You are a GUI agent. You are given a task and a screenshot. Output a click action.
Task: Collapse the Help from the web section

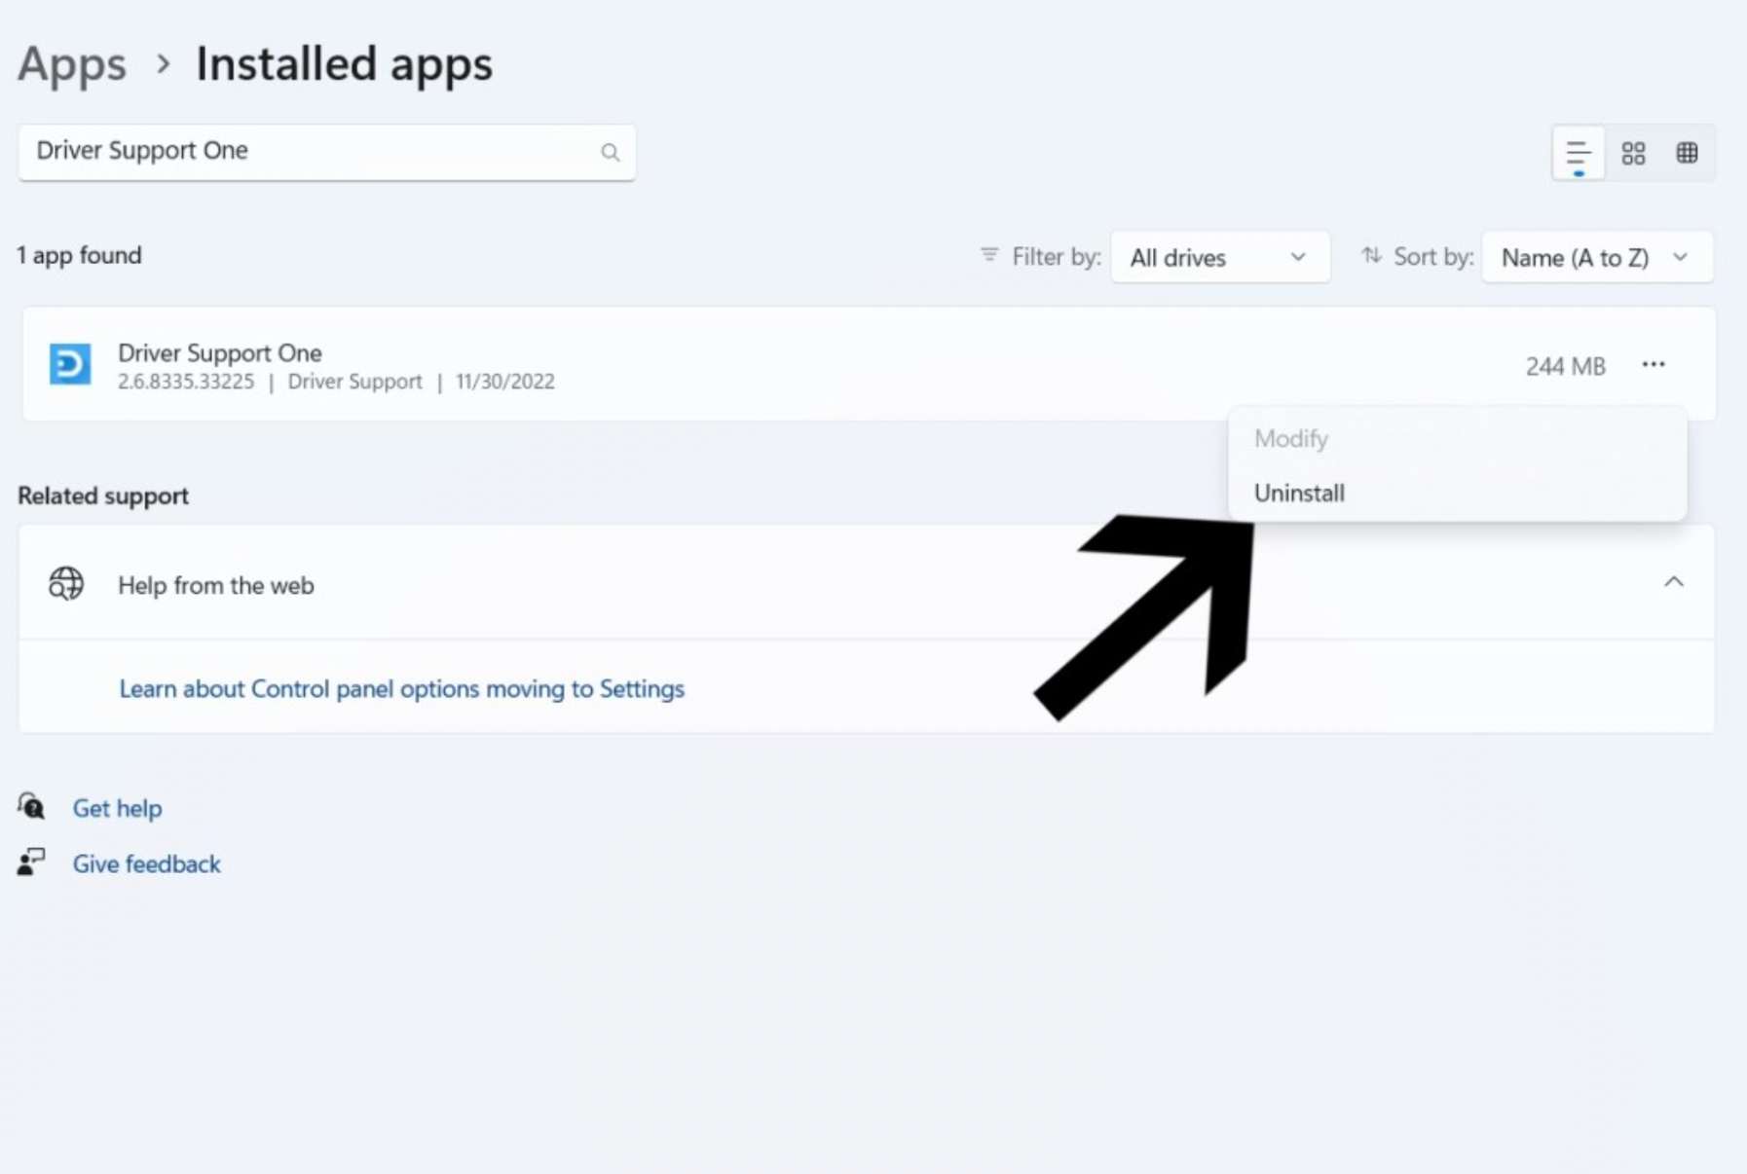(x=1673, y=582)
